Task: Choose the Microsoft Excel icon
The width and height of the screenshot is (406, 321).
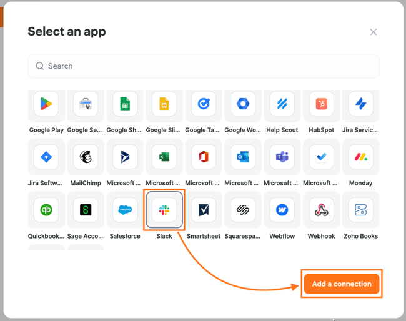Action: pos(164,157)
